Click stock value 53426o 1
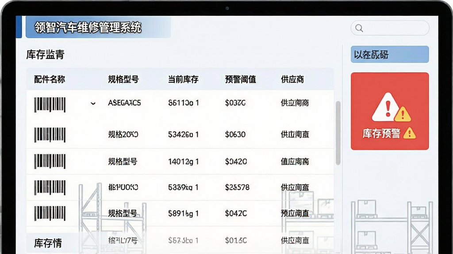Image resolution: width=453 pixels, height=254 pixels. click(x=184, y=134)
